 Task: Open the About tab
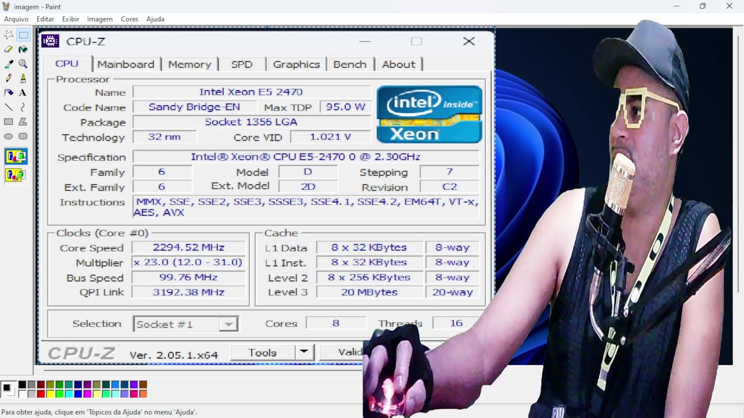click(x=399, y=64)
